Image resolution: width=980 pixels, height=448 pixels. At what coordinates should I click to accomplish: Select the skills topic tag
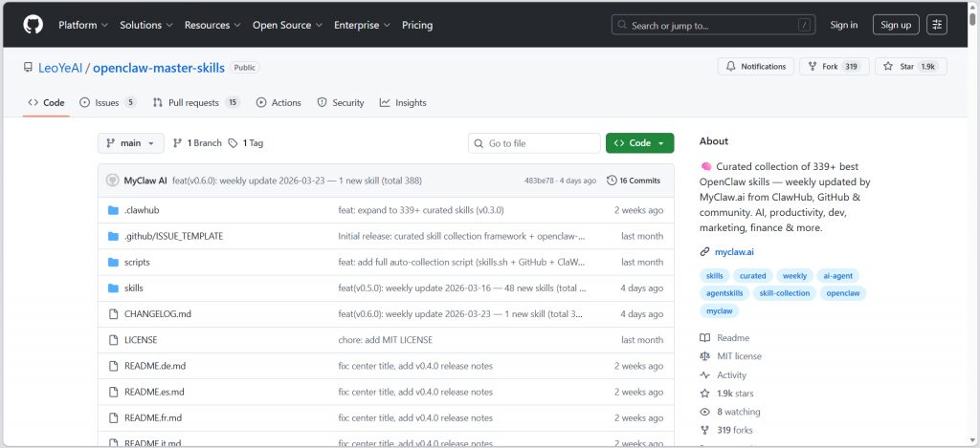pyautogui.click(x=714, y=276)
